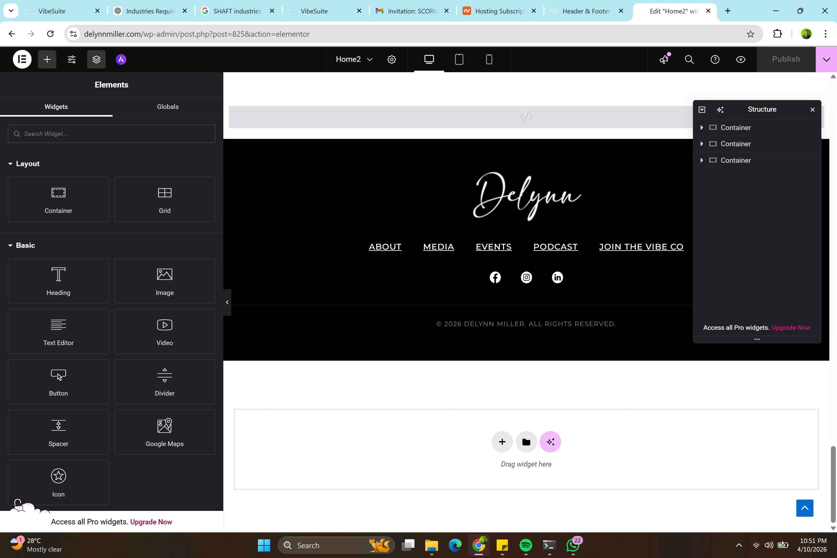Open the Home2 document dropdown
837x558 pixels.
[x=354, y=59]
